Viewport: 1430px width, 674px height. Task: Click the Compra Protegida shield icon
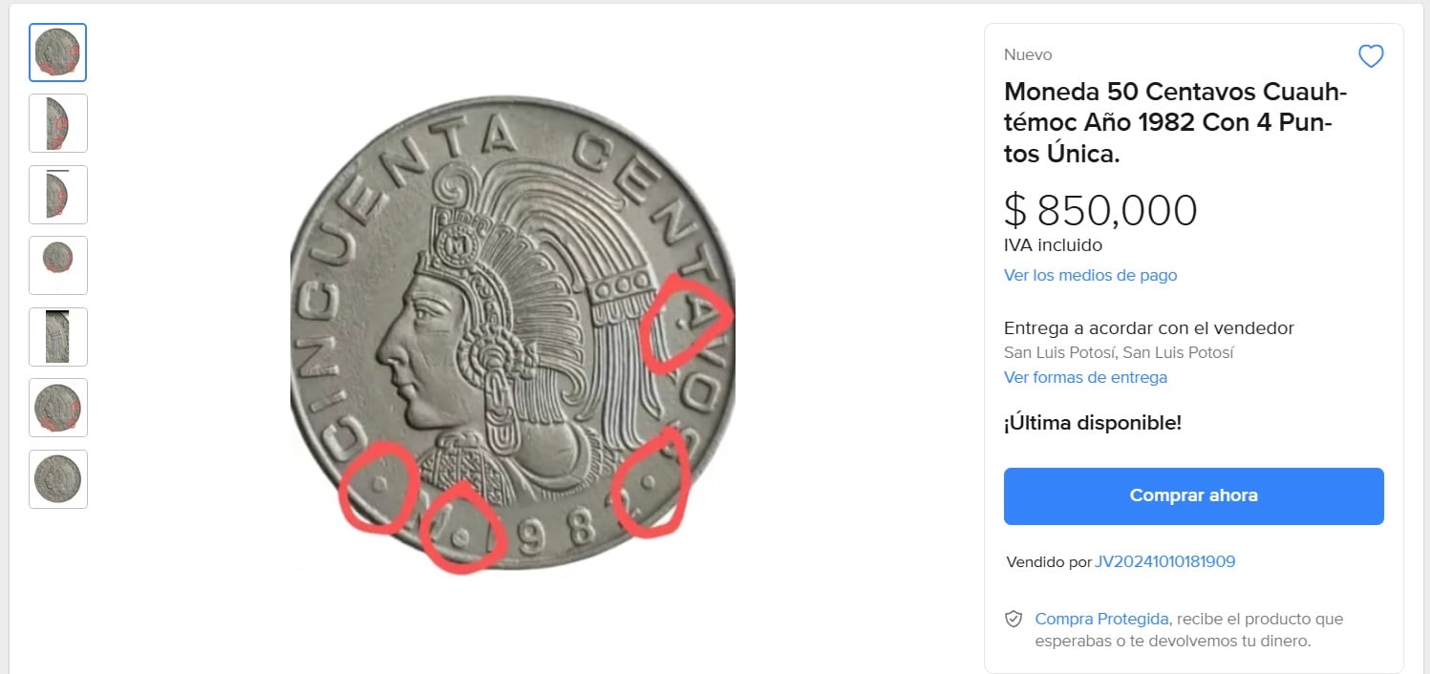tap(1014, 619)
